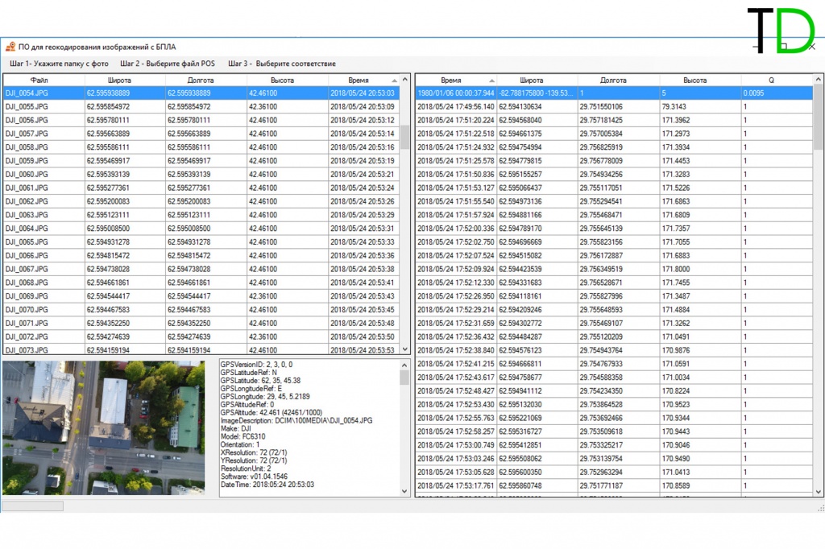Image resolution: width=825 pixels, height=549 pixels.
Task: Click the aerial photo preview thumbnail
Action: (103, 427)
